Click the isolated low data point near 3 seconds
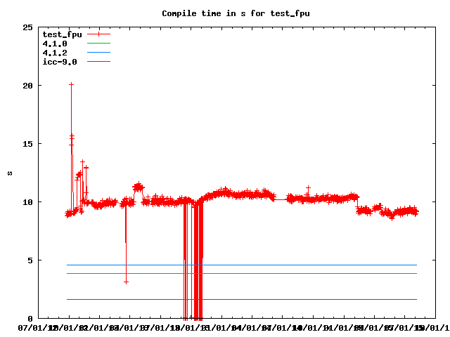This screenshot has height=337, width=450. (126, 282)
